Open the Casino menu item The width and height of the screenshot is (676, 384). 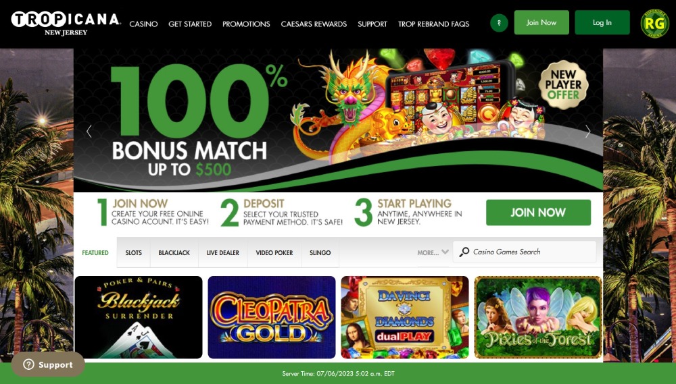(143, 24)
